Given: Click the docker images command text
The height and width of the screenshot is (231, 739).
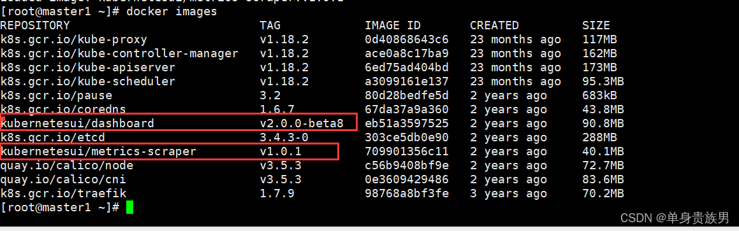Looking at the screenshot, I should click(x=172, y=11).
